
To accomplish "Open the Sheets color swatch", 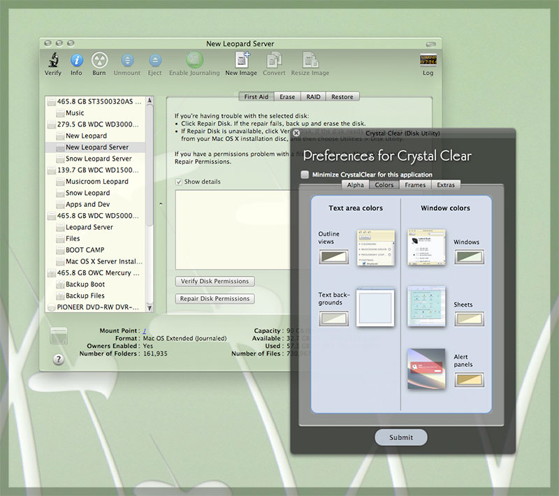I will point(469,319).
